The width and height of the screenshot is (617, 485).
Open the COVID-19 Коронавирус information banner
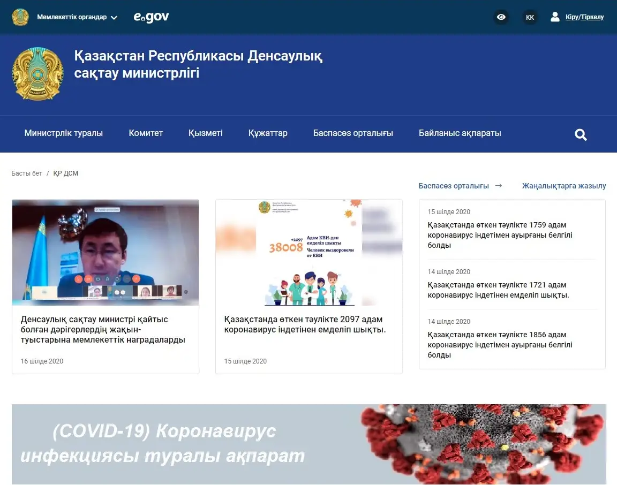(309, 444)
